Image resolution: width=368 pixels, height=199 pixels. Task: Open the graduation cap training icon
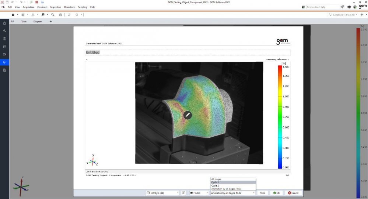(348, 7)
